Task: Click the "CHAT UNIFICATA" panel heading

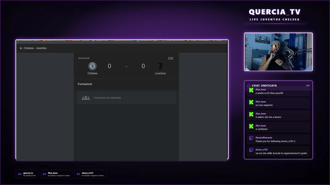Action: click(264, 86)
